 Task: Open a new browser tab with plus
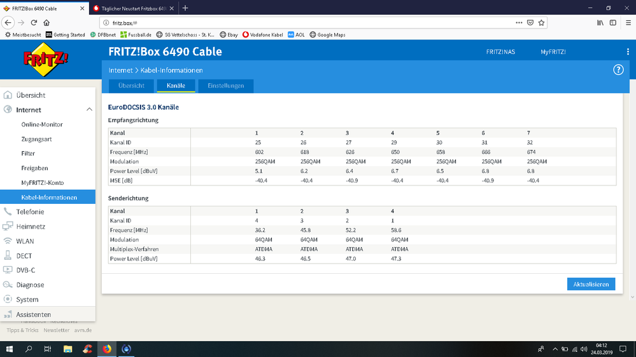[x=185, y=8]
